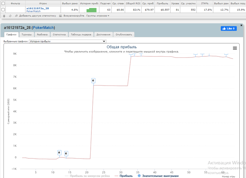Click the PokerMatch link in the panel title
Image resolution: width=246 pixels, height=178 pixels.
point(44,28)
